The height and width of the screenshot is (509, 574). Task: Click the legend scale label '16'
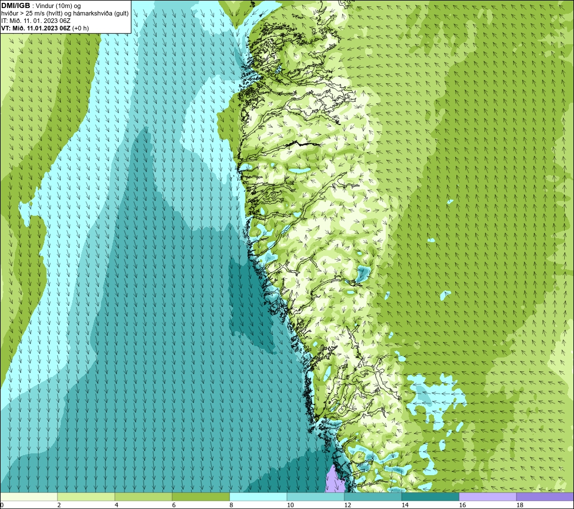(x=462, y=505)
